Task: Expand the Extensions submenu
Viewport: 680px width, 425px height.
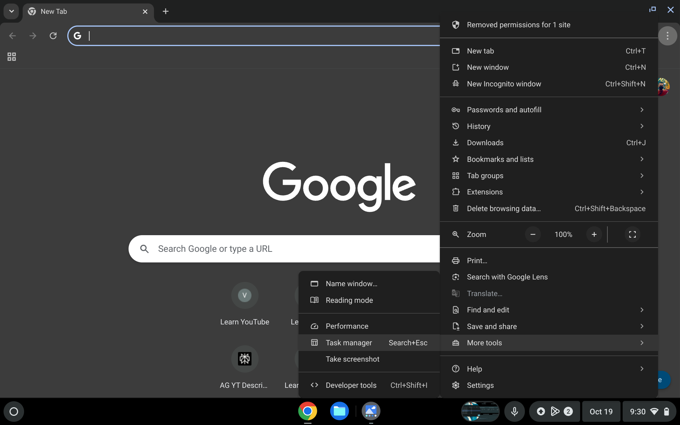Action: [549, 192]
